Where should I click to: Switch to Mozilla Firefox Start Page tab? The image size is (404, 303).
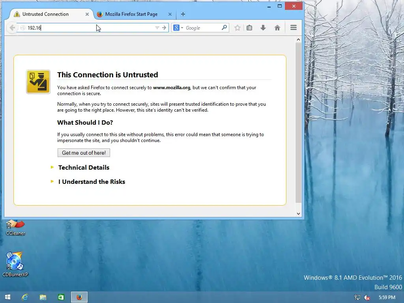131,14
